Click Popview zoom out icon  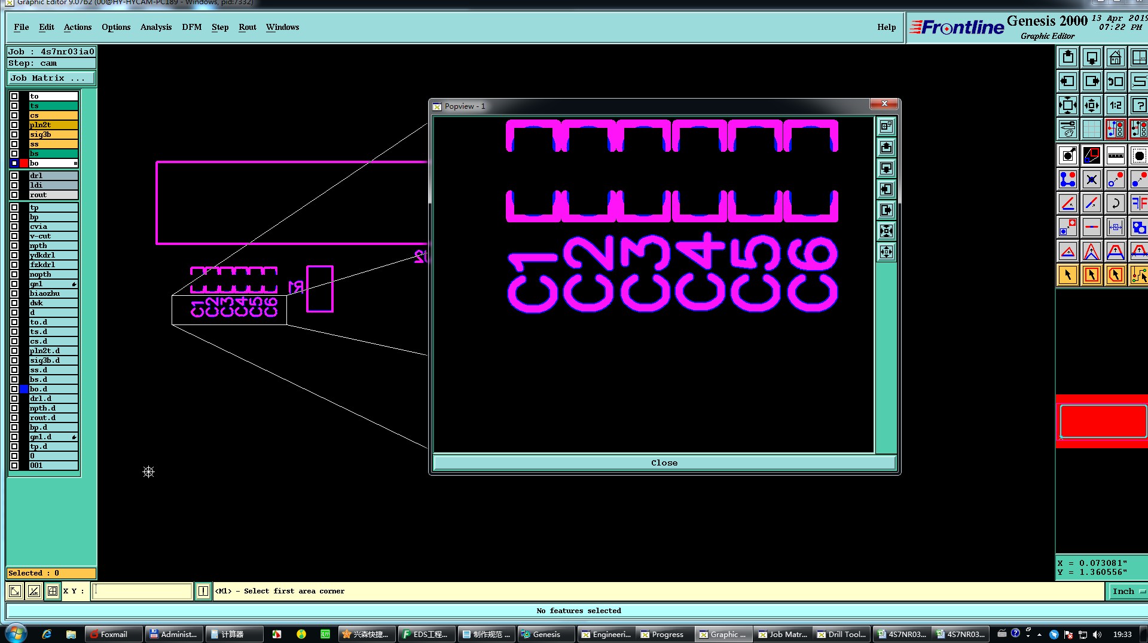point(886,252)
